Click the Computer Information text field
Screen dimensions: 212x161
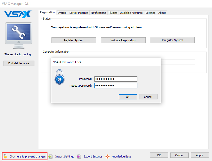[x=178, y=62]
